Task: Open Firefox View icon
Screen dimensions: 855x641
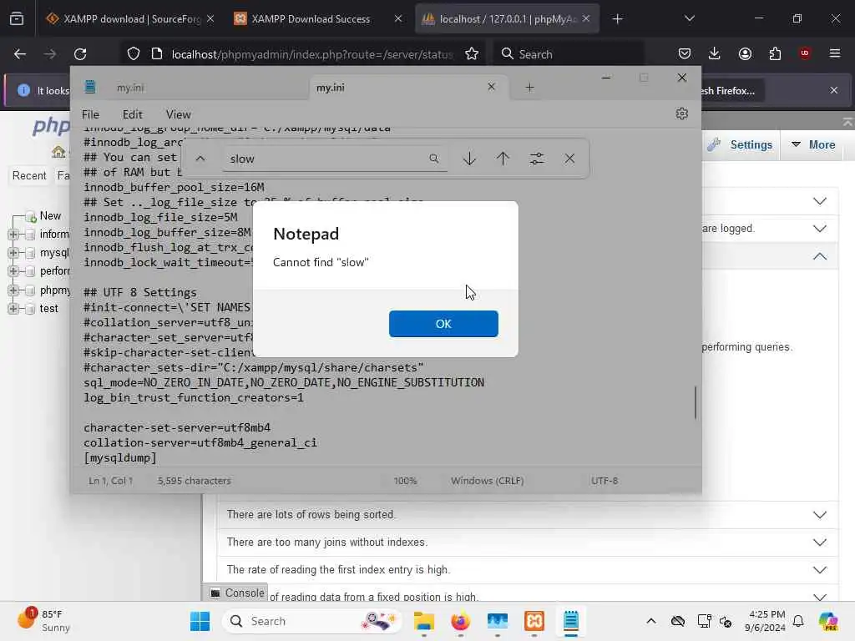Action: click(x=17, y=19)
